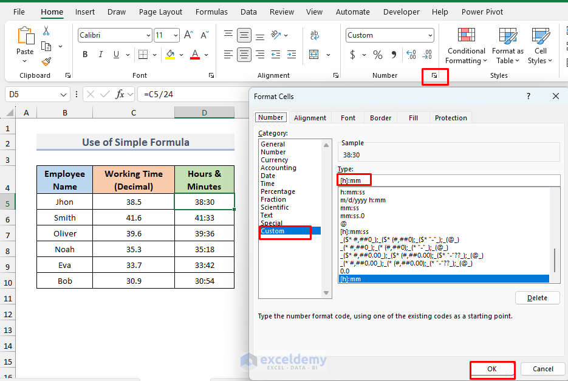The width and height of the screenshot is (568, 381).
Task: Open Conditional Formatting menu
Action: click(x=466, y=46)
